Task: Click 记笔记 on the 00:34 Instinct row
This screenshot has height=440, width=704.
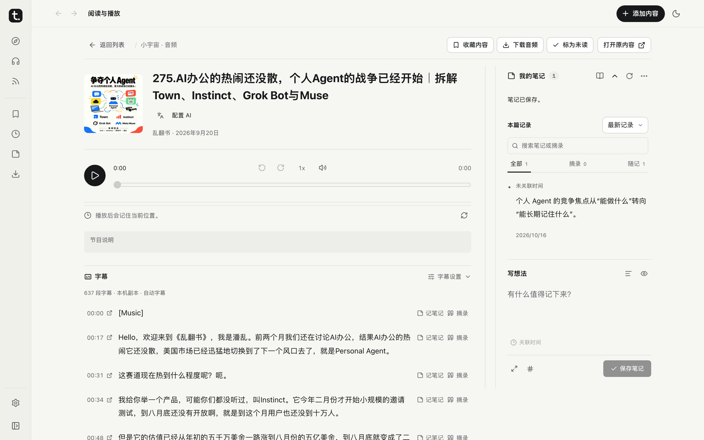Action: [x=430, y=400]
